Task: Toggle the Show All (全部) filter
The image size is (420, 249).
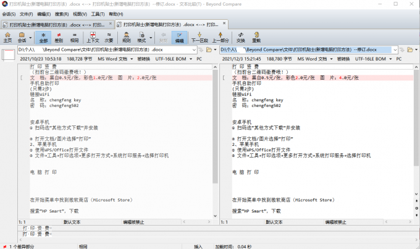Action: point(43,37)
